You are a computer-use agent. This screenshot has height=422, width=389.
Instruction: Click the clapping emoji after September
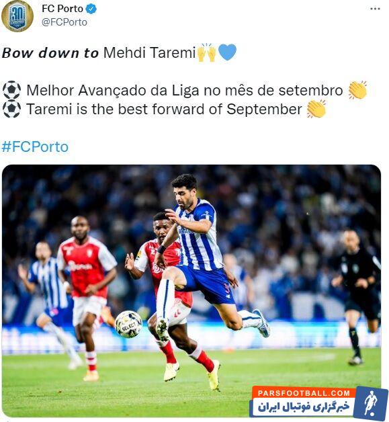pos(316,109)
